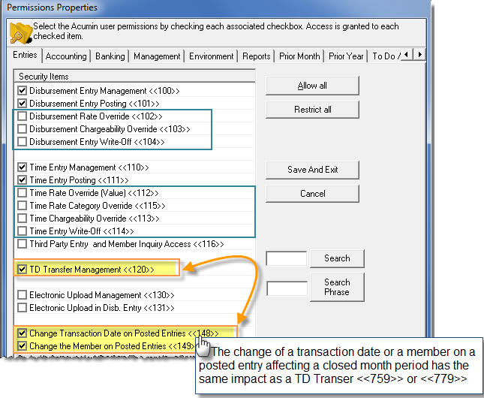Enable Electronic Upload in Disb. Entry <<131>>
Screen dimensions: 484x398
point(22,307)
